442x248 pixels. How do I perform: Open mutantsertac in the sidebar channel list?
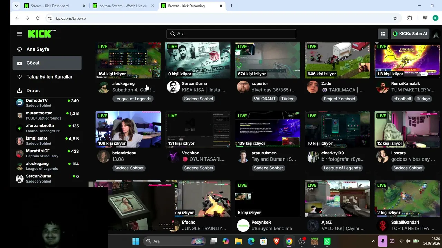47,115
